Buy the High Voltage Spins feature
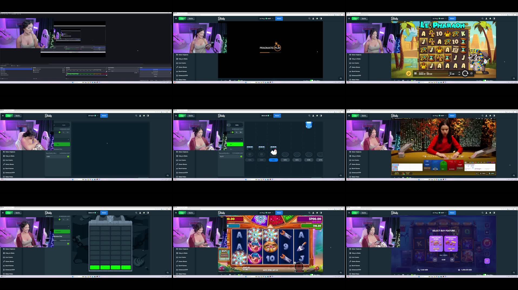This screenshot has width=518, height=290. pos(436,244)
